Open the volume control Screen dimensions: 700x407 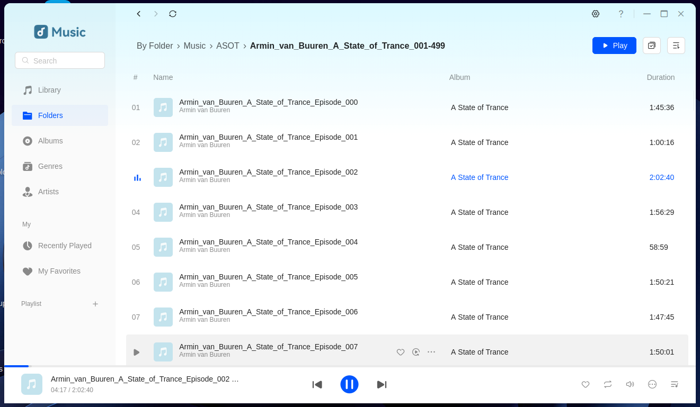[630, 384]
